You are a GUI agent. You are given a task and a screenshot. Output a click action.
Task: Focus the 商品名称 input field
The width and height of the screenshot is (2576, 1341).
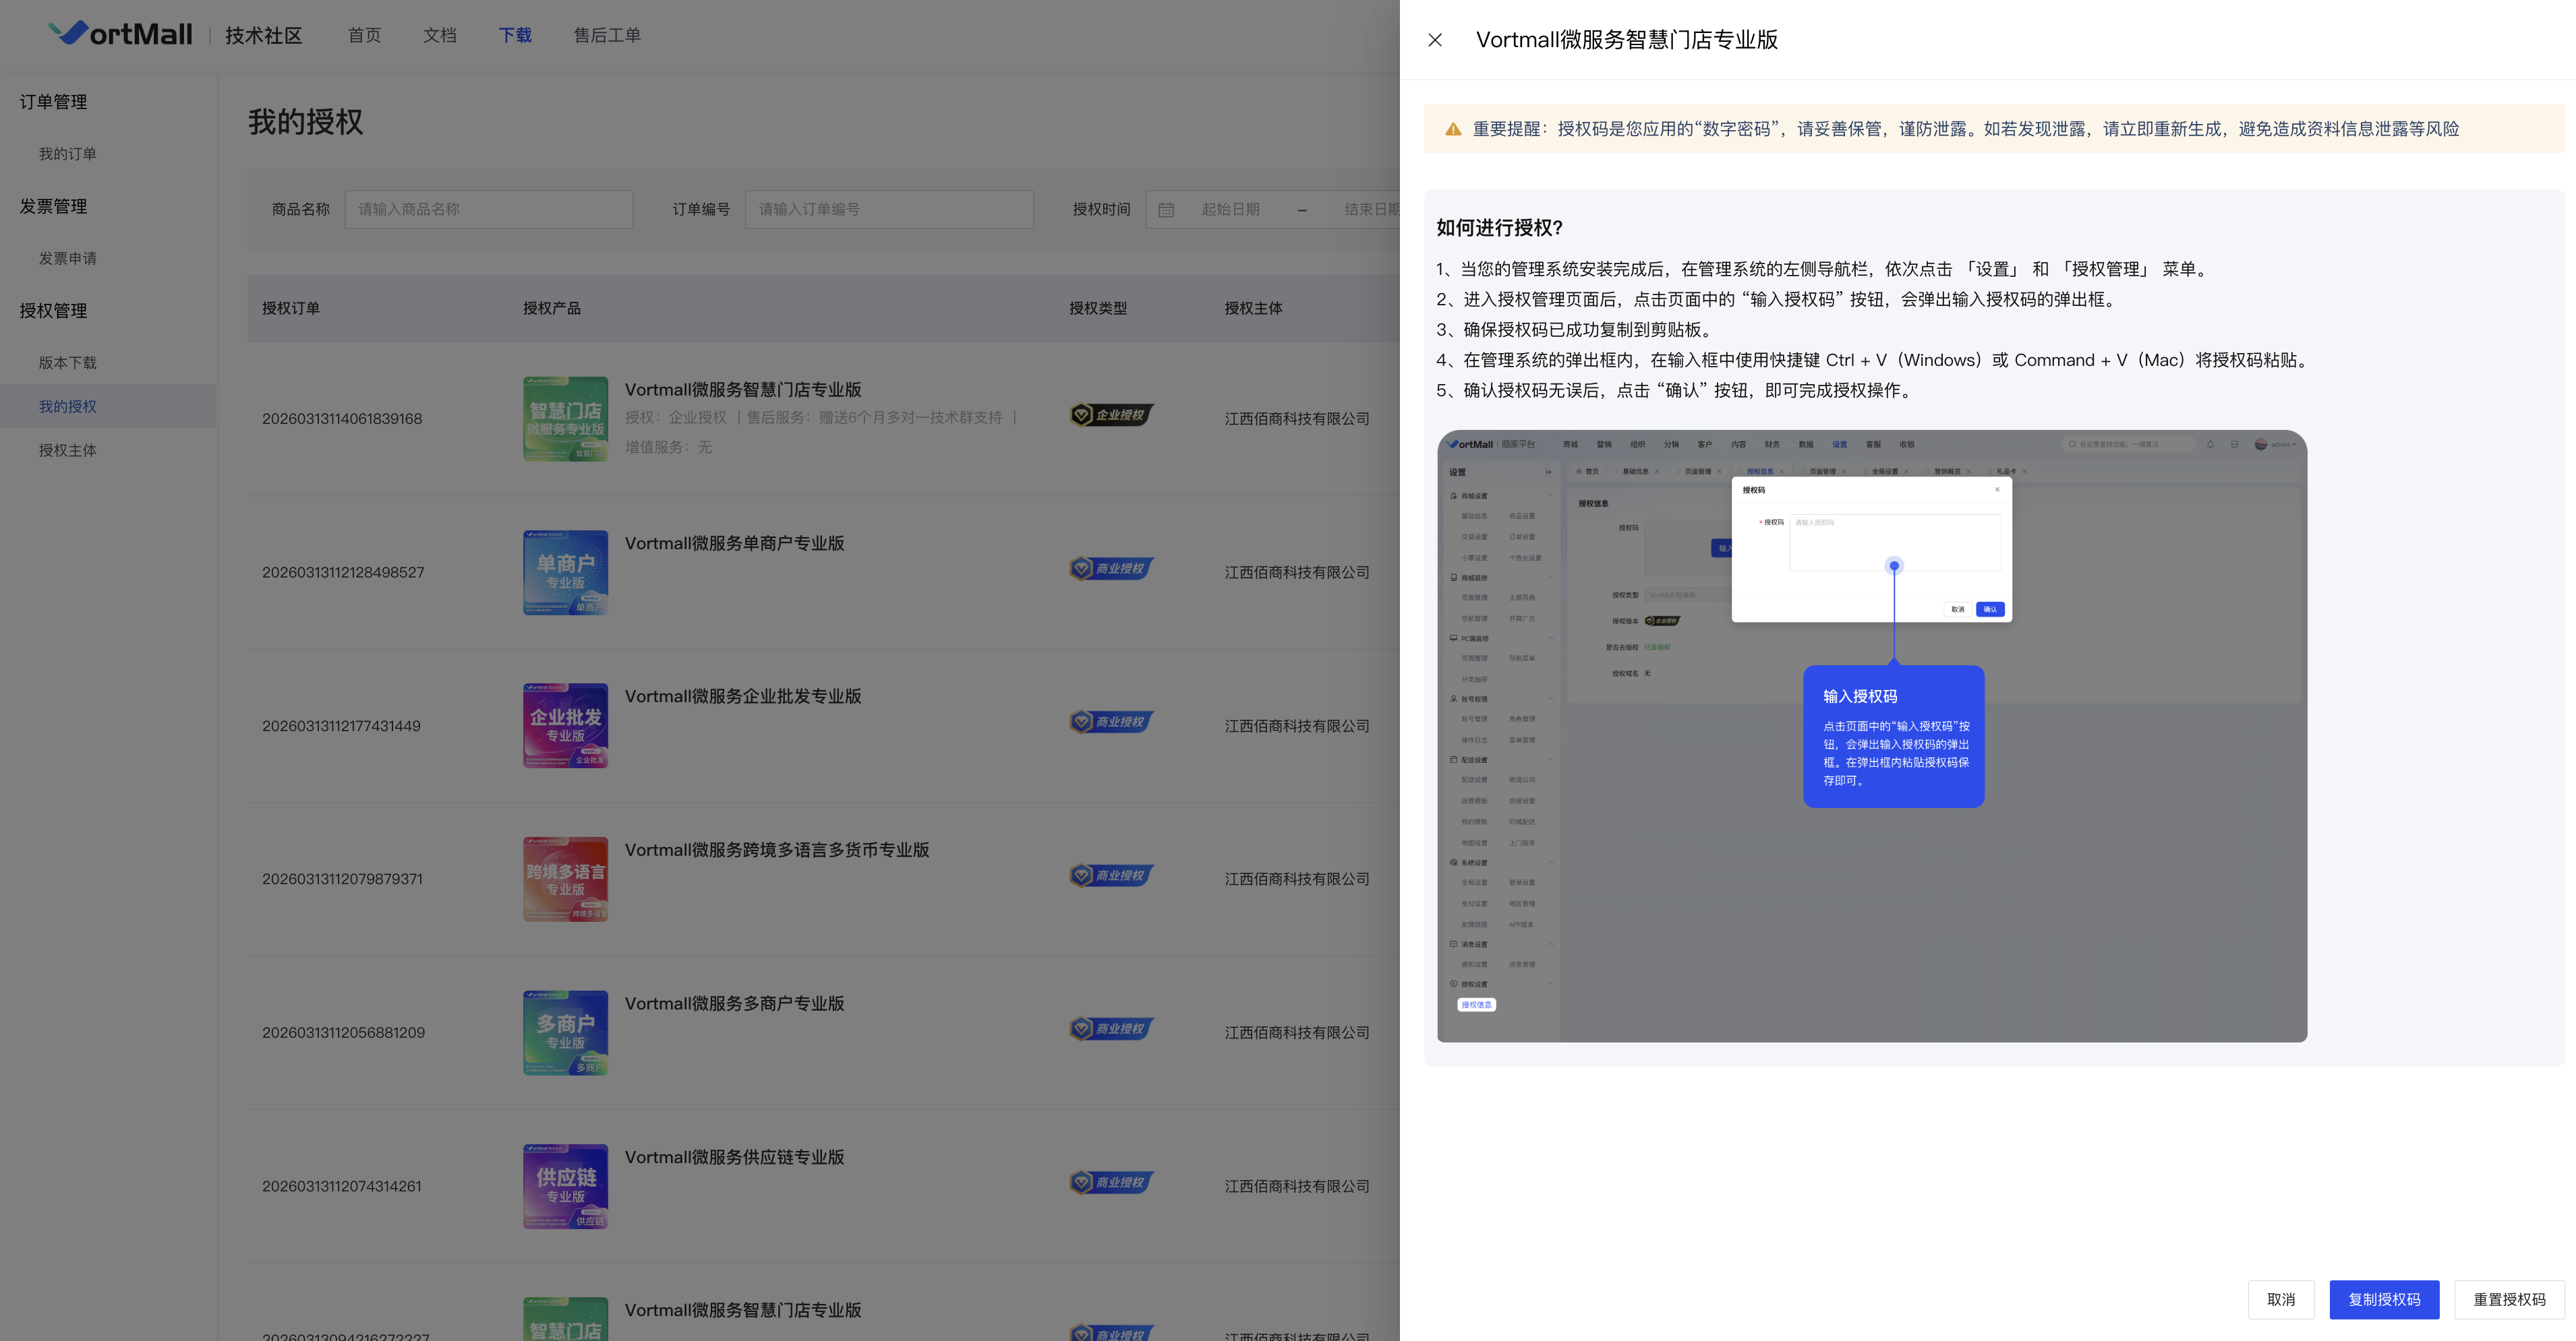point(489,210)
